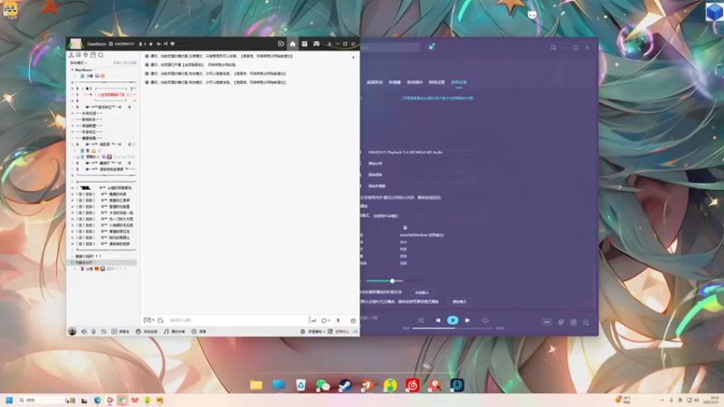This screenshot has width=724, height=407.
Task: Click the person contacts icon above channel tree
Action: (x=71, y=55)
